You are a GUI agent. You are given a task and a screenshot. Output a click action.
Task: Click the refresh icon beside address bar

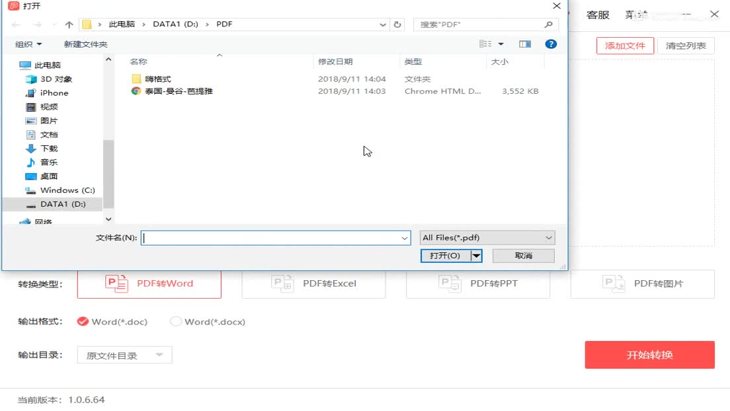click(x=397, y=24)
